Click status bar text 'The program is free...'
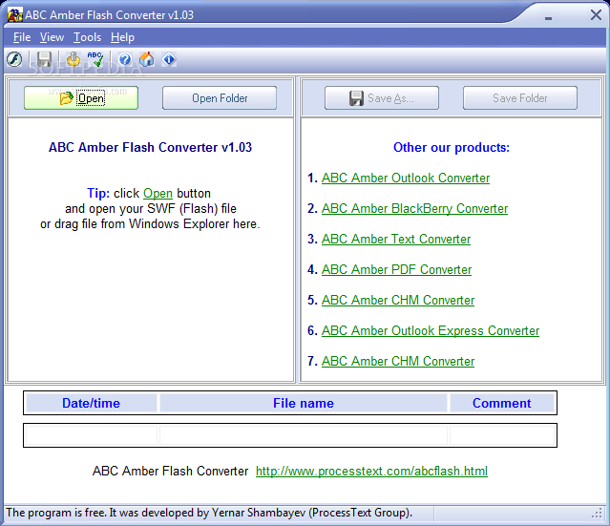The height and width of the screenshot is (526, 610). (209, 513)
